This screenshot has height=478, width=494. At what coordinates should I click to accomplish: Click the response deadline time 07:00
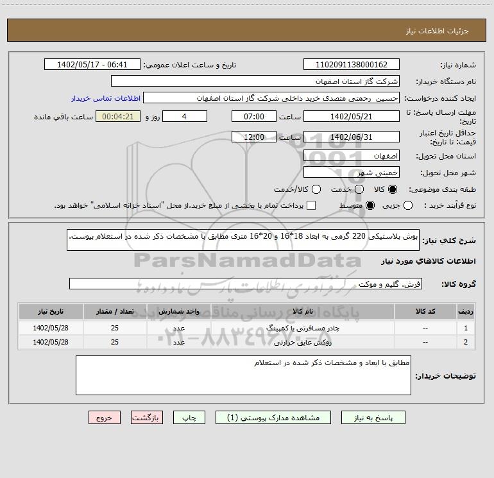pos(254,116)
